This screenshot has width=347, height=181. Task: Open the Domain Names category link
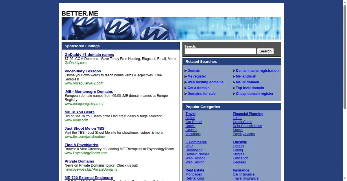197,154
